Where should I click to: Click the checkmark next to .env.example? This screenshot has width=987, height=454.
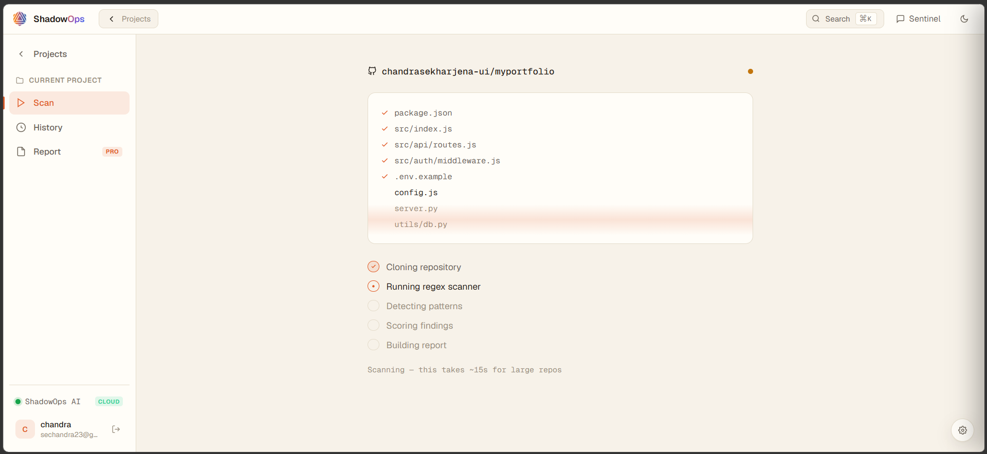tap(385, 177)
